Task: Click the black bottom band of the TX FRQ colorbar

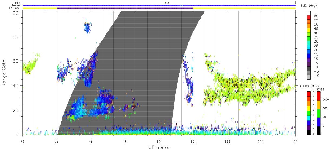Action: 308,132
